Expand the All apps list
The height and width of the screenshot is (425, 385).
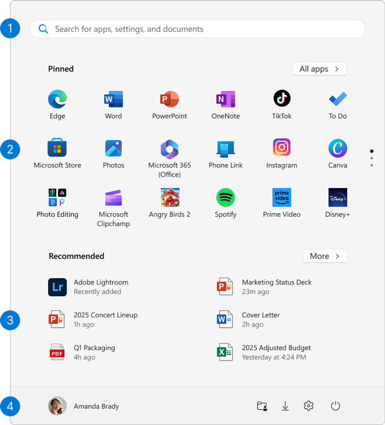click(319, 68)
